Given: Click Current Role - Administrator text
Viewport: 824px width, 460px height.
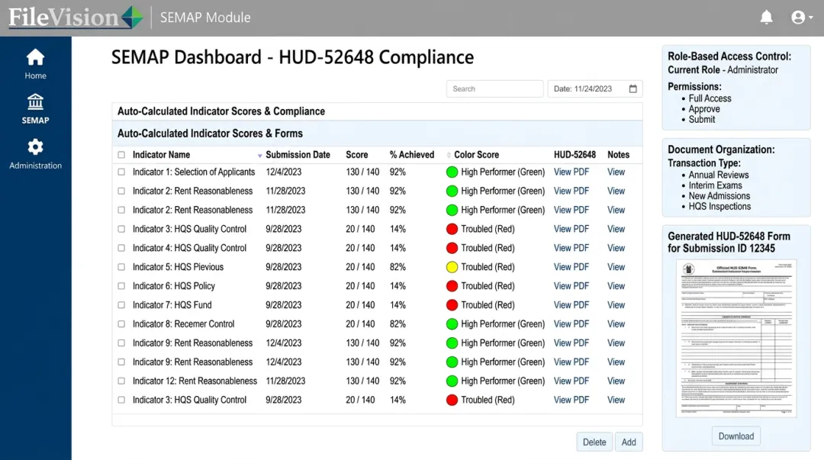Looking at the screenshot, I should click(723, 70).
